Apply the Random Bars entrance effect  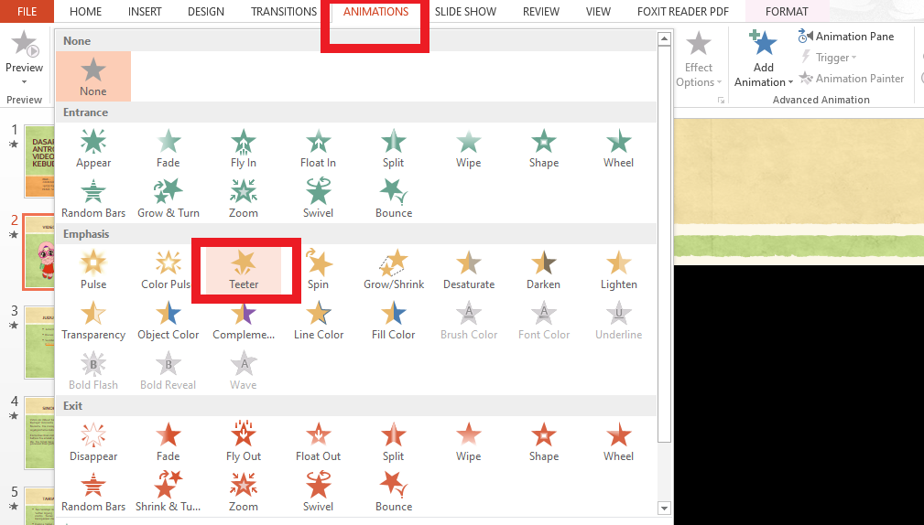tap(93, 199)
